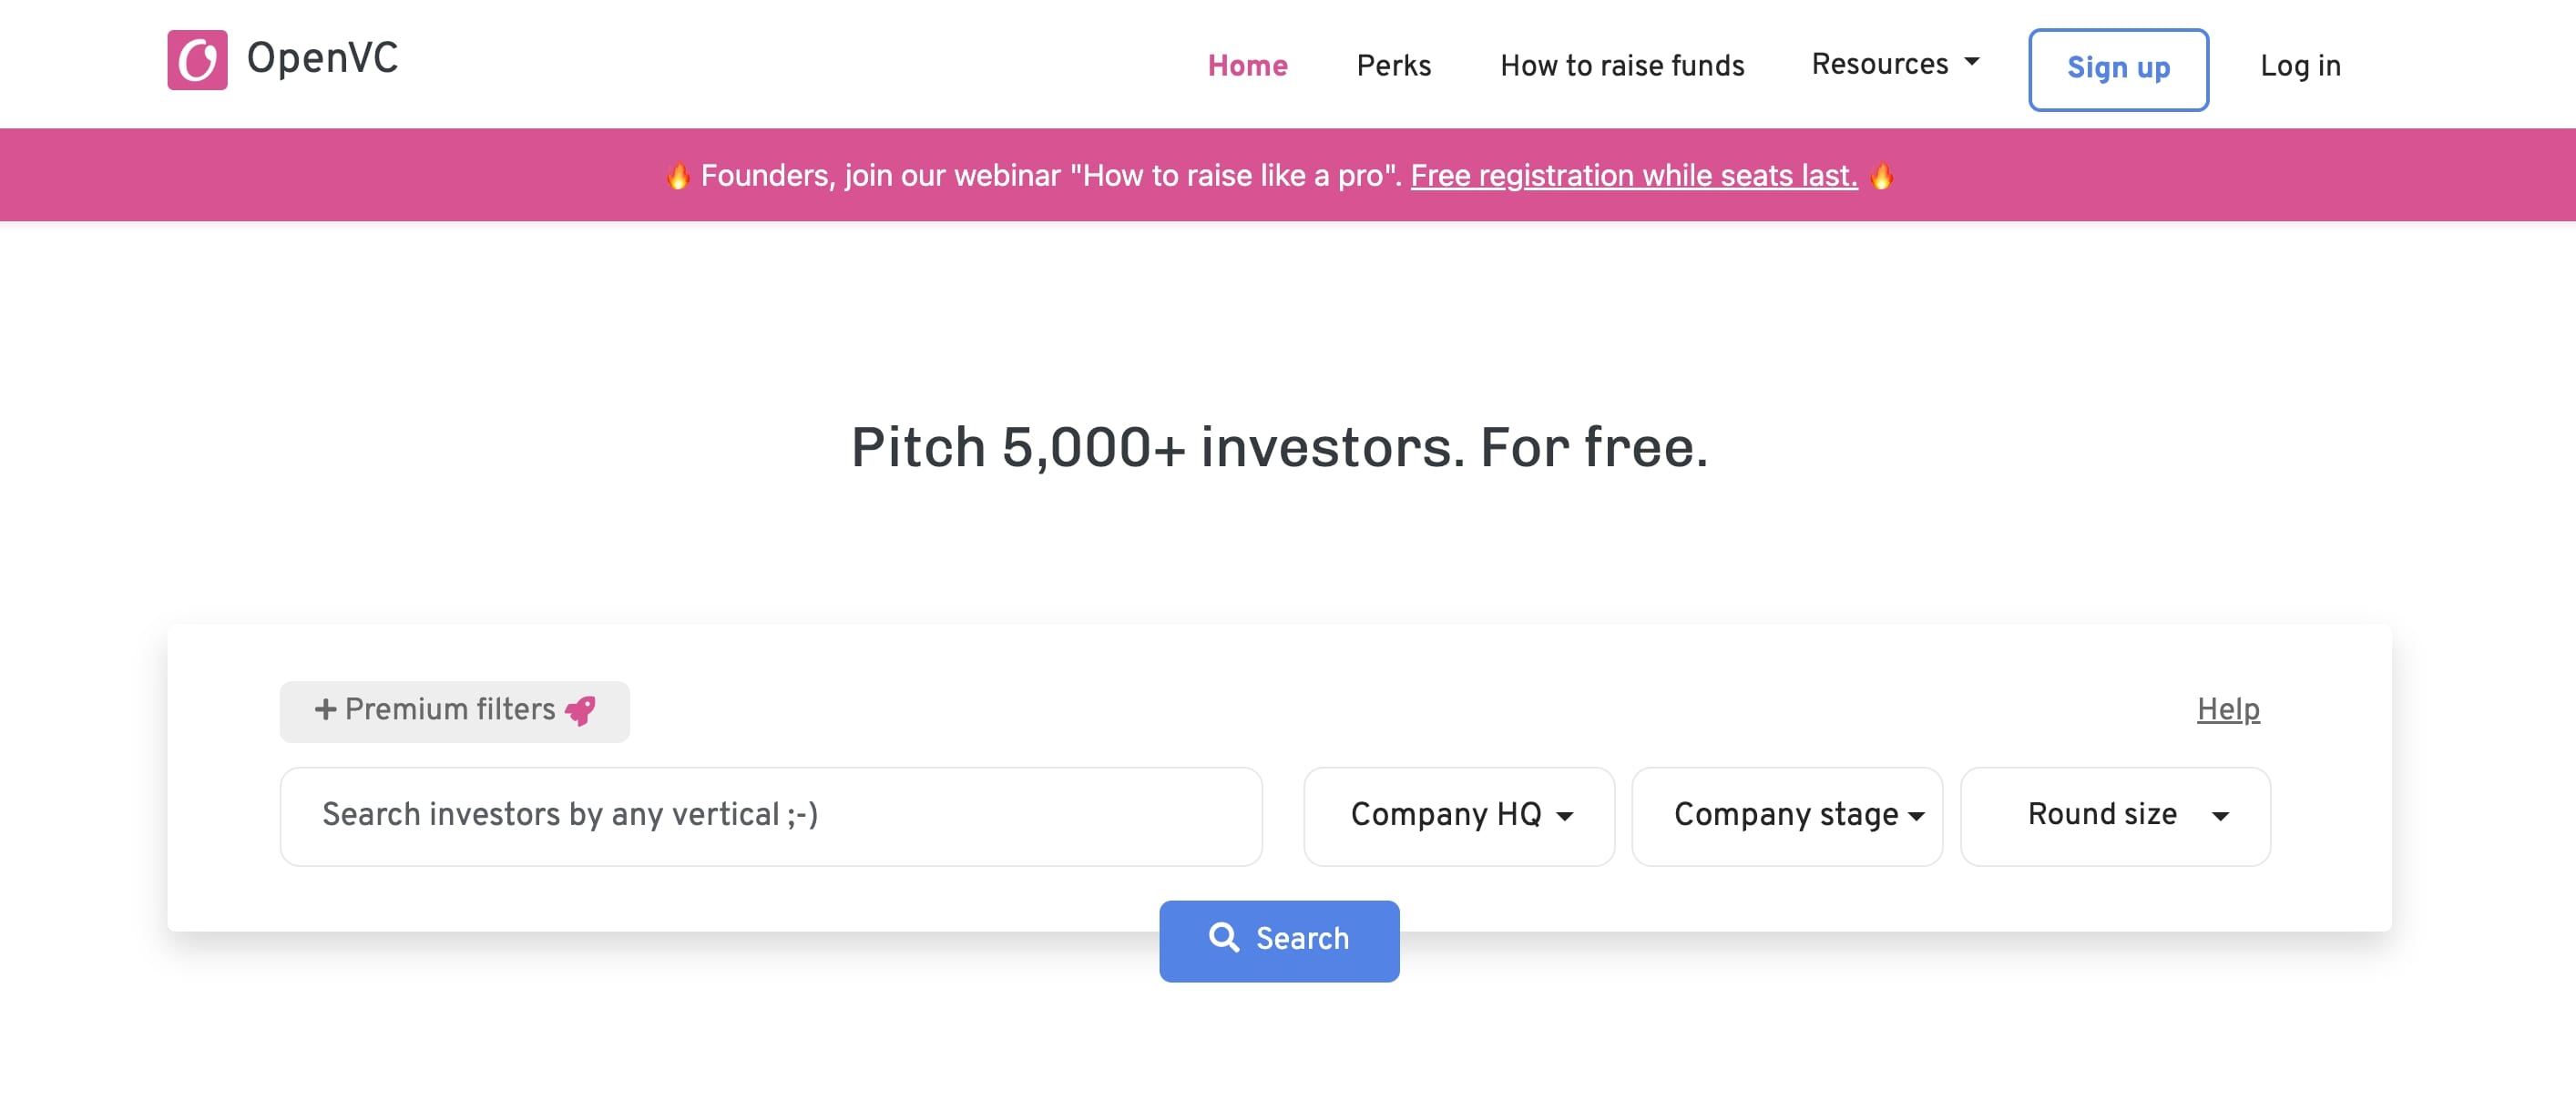Open the Company stage dropdown
Screen dimensions: 2576x1100
click(x=1787, y=816)
